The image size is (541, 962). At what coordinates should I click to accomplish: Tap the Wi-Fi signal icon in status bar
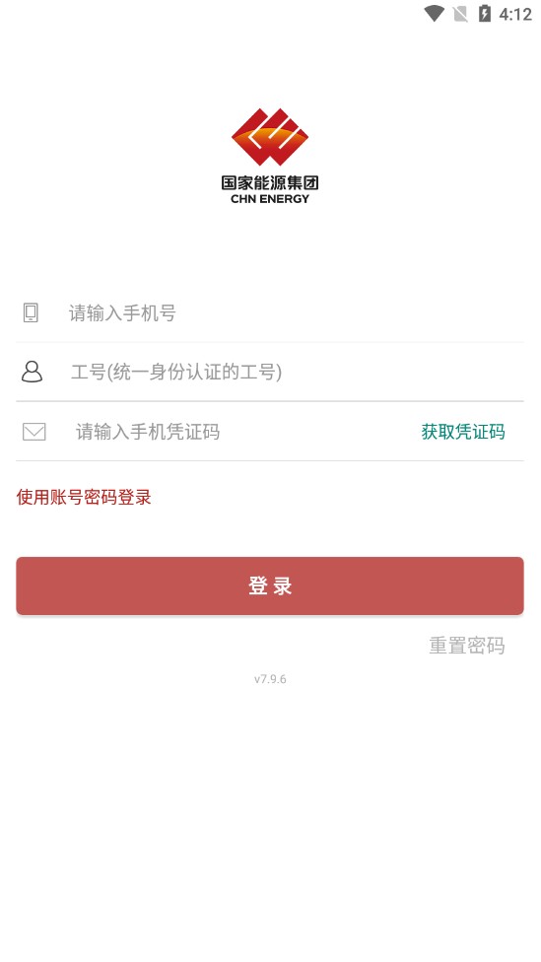pos(435,14)
